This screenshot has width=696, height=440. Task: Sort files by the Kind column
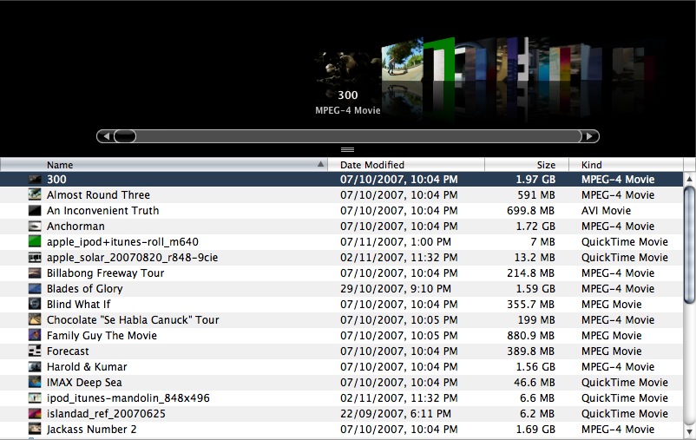point(626,165)
